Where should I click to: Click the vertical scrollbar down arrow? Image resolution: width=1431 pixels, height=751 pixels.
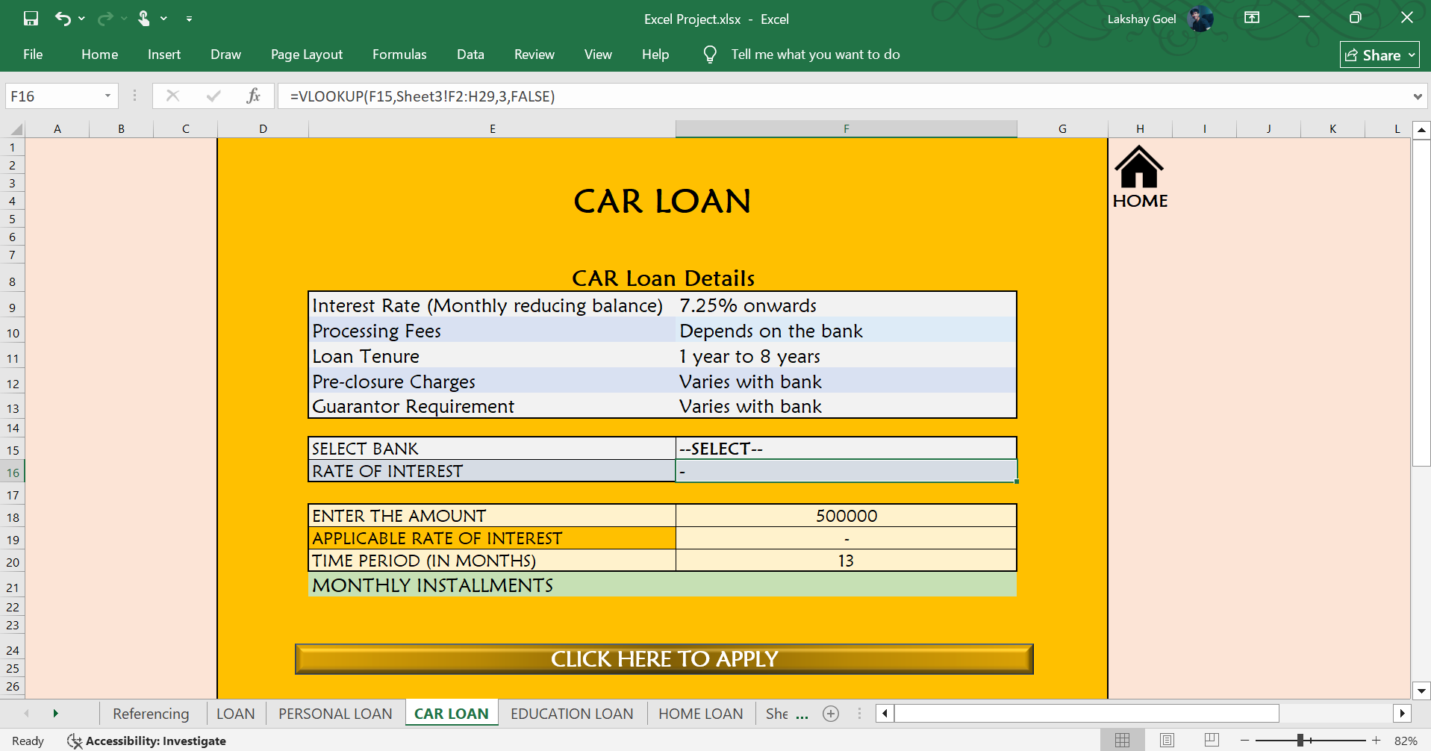(x=1421, y=691)
